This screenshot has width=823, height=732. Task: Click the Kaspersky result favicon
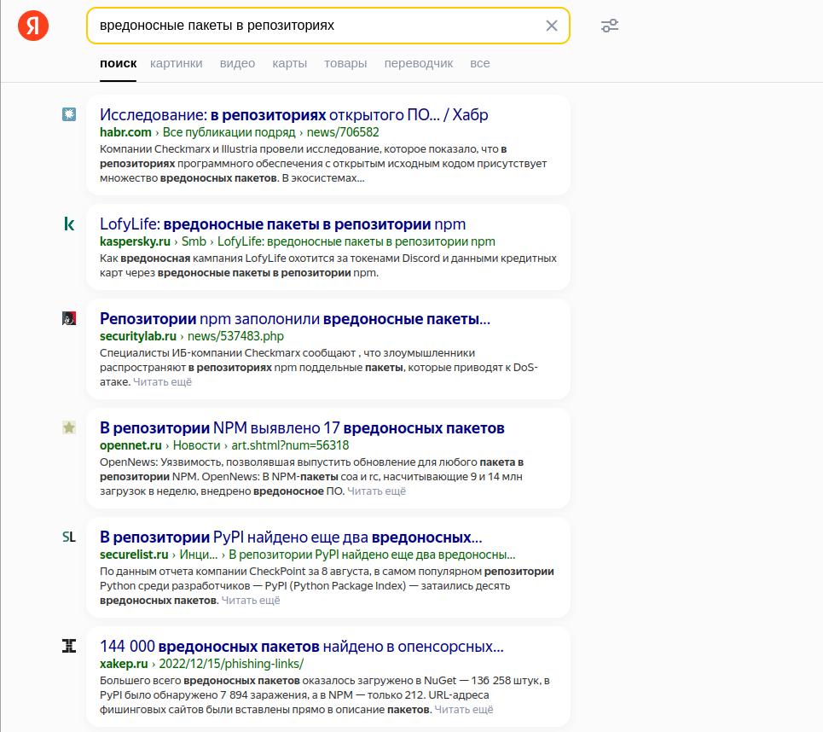point(69,224)
